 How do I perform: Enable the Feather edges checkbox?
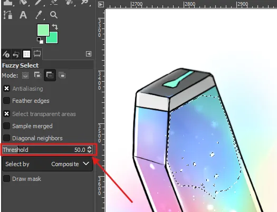[6, 101]
